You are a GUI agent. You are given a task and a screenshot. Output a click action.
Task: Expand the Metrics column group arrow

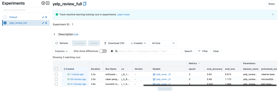click(199, 63)
